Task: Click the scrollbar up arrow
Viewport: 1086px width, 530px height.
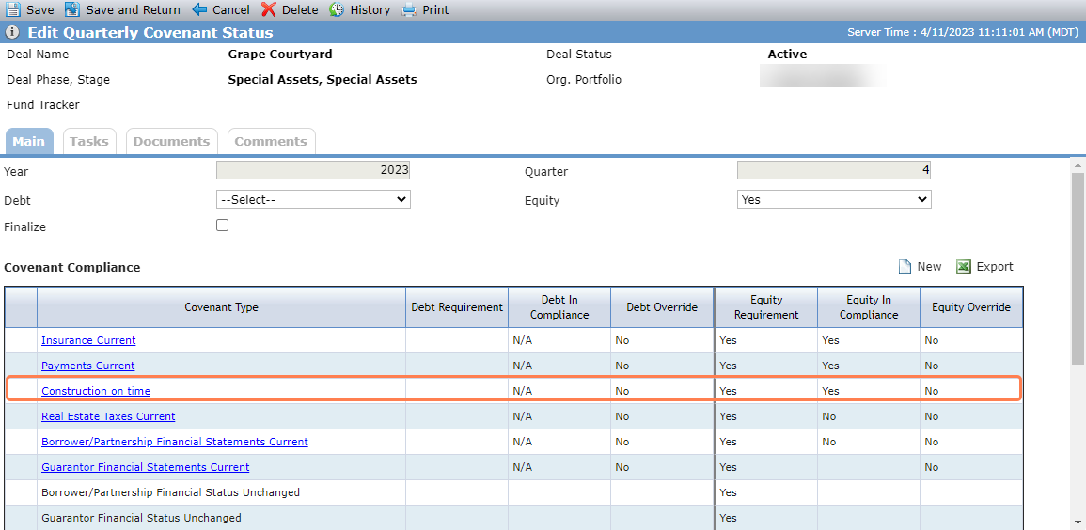Action: (1078, 164)
